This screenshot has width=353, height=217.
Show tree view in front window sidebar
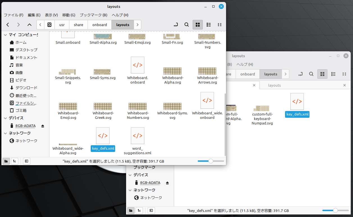pyautogui.click(x=14, y=161)
